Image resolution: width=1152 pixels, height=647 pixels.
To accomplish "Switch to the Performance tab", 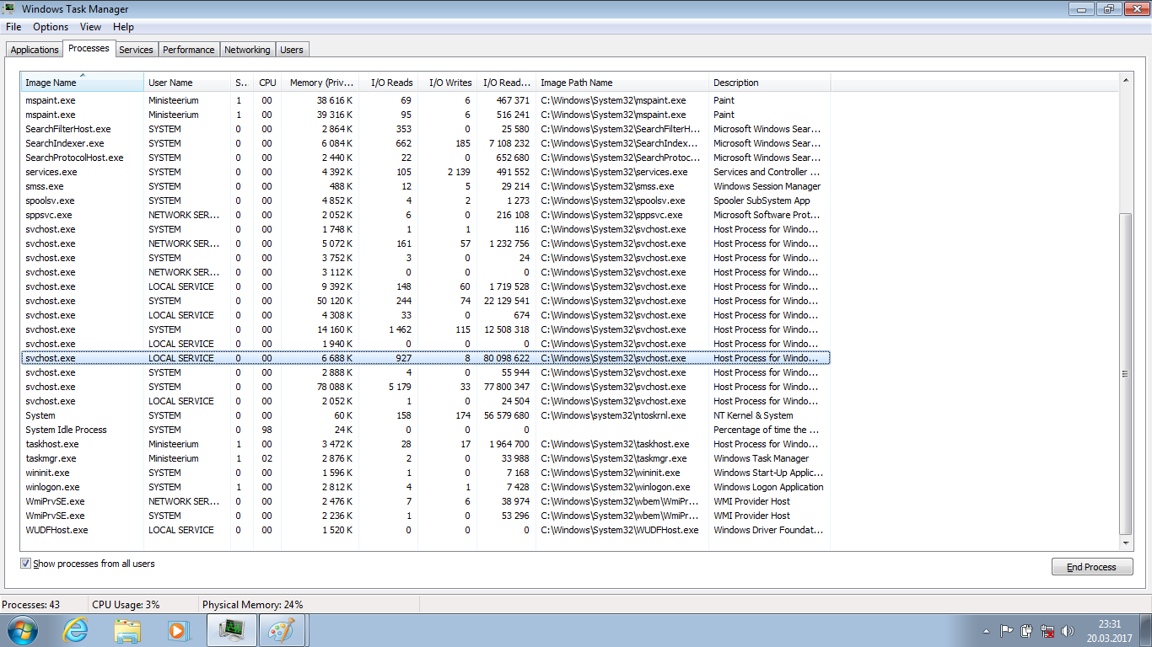I will pos(189,50).
